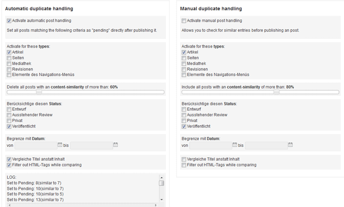Uncheck Activate automatic post handling
The width and height of the screenshot is (344, 207).
coord(9,21)
